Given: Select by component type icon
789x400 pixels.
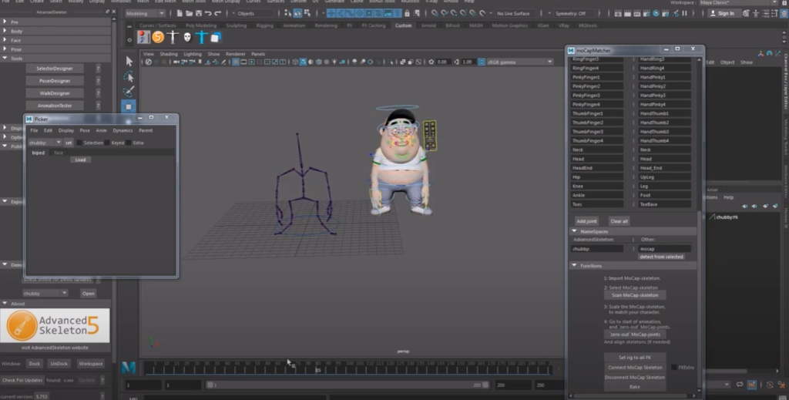Looking at the screenshot, I should 307,14.
